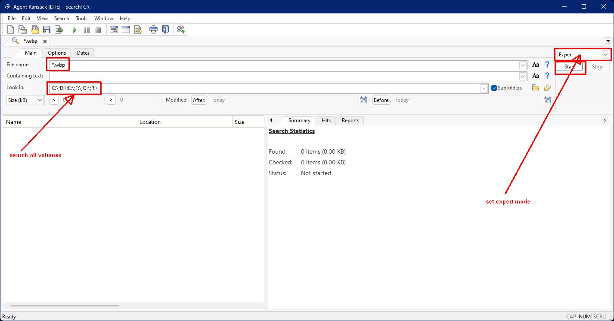The height and width of the screenshot is (321, 614).
Task: Toggle the less-than size filter button
Action: 111,100
